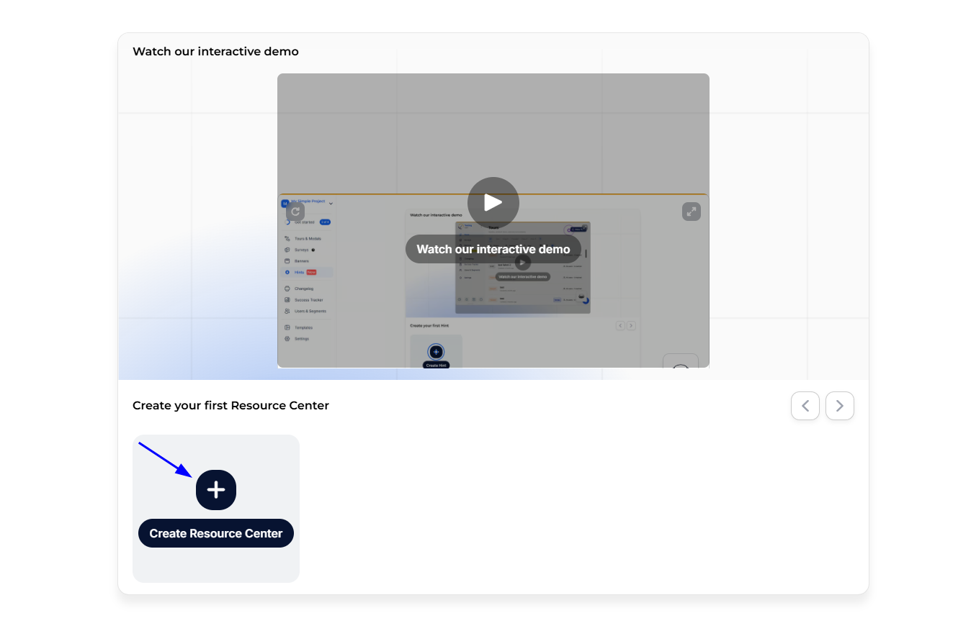Open Success Tracker in preview sidebar
The width and height of the screenshot is (971, 626).
308,300
